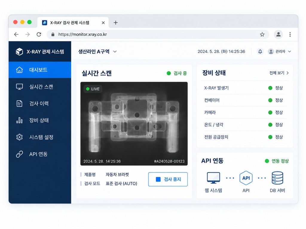Select the X-RAY 검사 관제 시스템 browser tab
Image resolution: width=306 pixels, height=229 pixels.
[73, 23]
